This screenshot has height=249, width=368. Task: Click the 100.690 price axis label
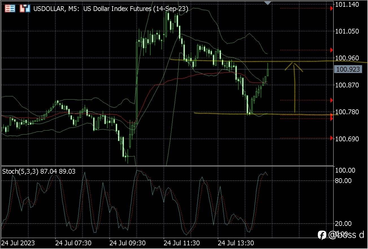347,139
